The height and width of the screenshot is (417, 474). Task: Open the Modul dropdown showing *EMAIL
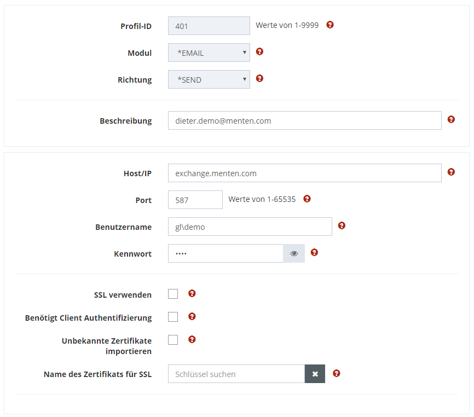(209, 53)
